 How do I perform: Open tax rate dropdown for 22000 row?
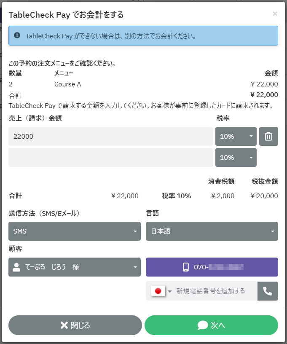(236, 136)
